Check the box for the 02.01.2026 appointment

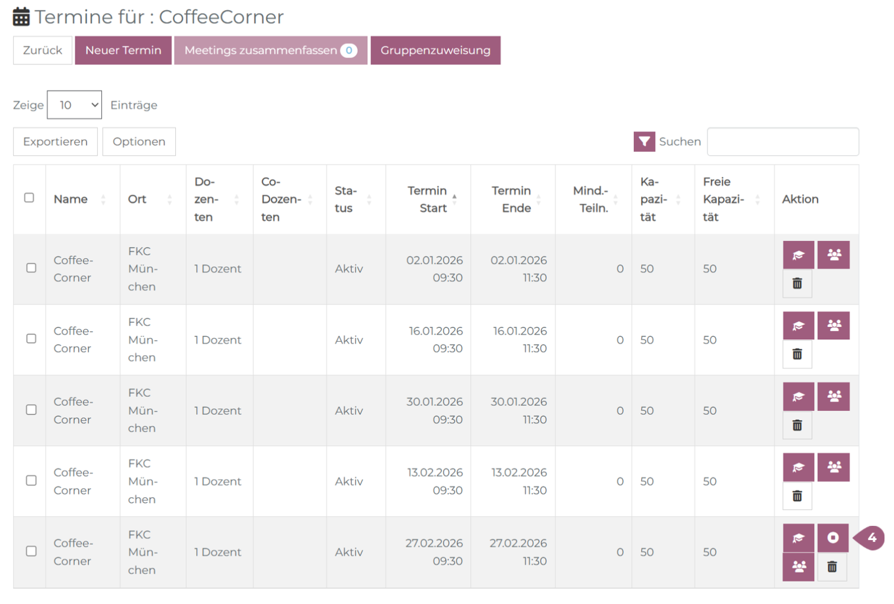(31, 268)
